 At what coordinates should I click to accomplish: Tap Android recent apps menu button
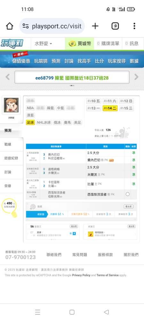[x=37, y=312]
